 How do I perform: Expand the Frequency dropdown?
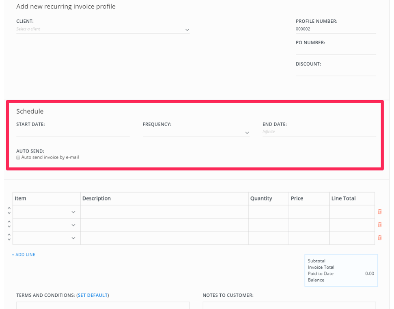tap(196, 132)
